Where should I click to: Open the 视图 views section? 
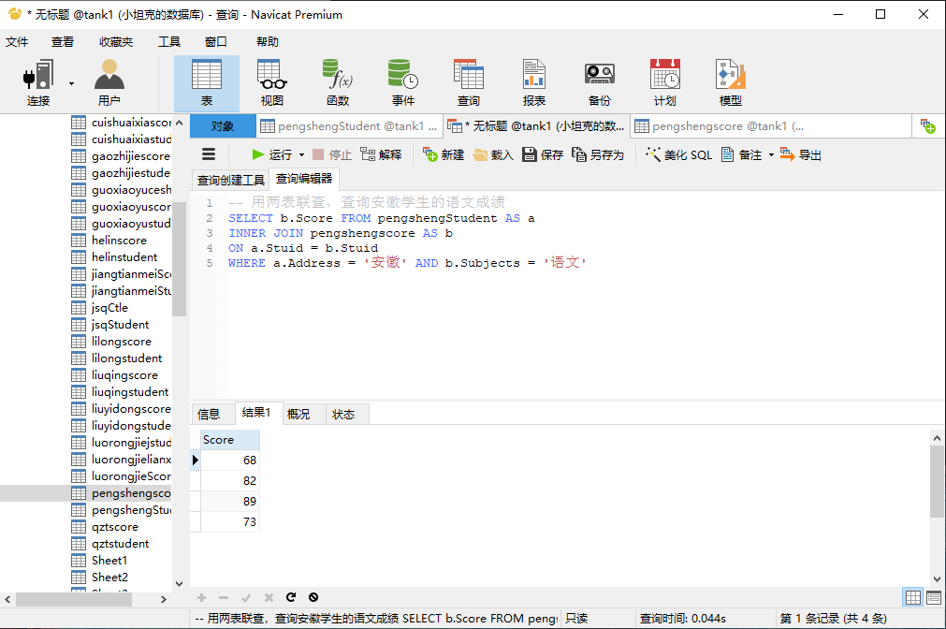[x=272, y=83]
